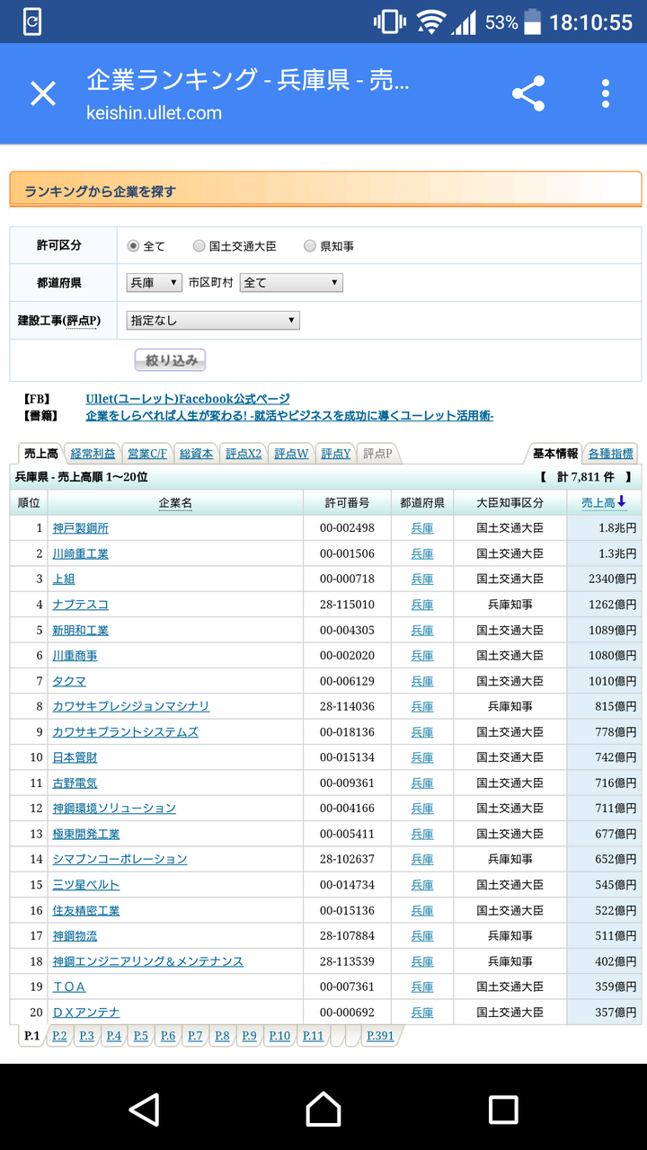Go to page P.8
The image size is (647, 1150).
222,1036
